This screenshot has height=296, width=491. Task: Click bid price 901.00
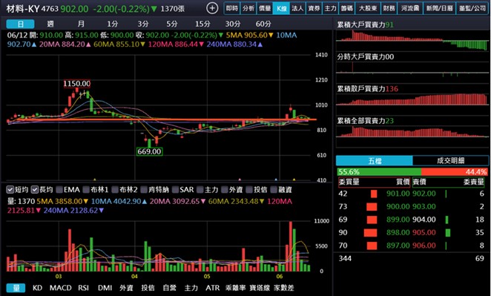pyautogui.click(x=398, y=194)
